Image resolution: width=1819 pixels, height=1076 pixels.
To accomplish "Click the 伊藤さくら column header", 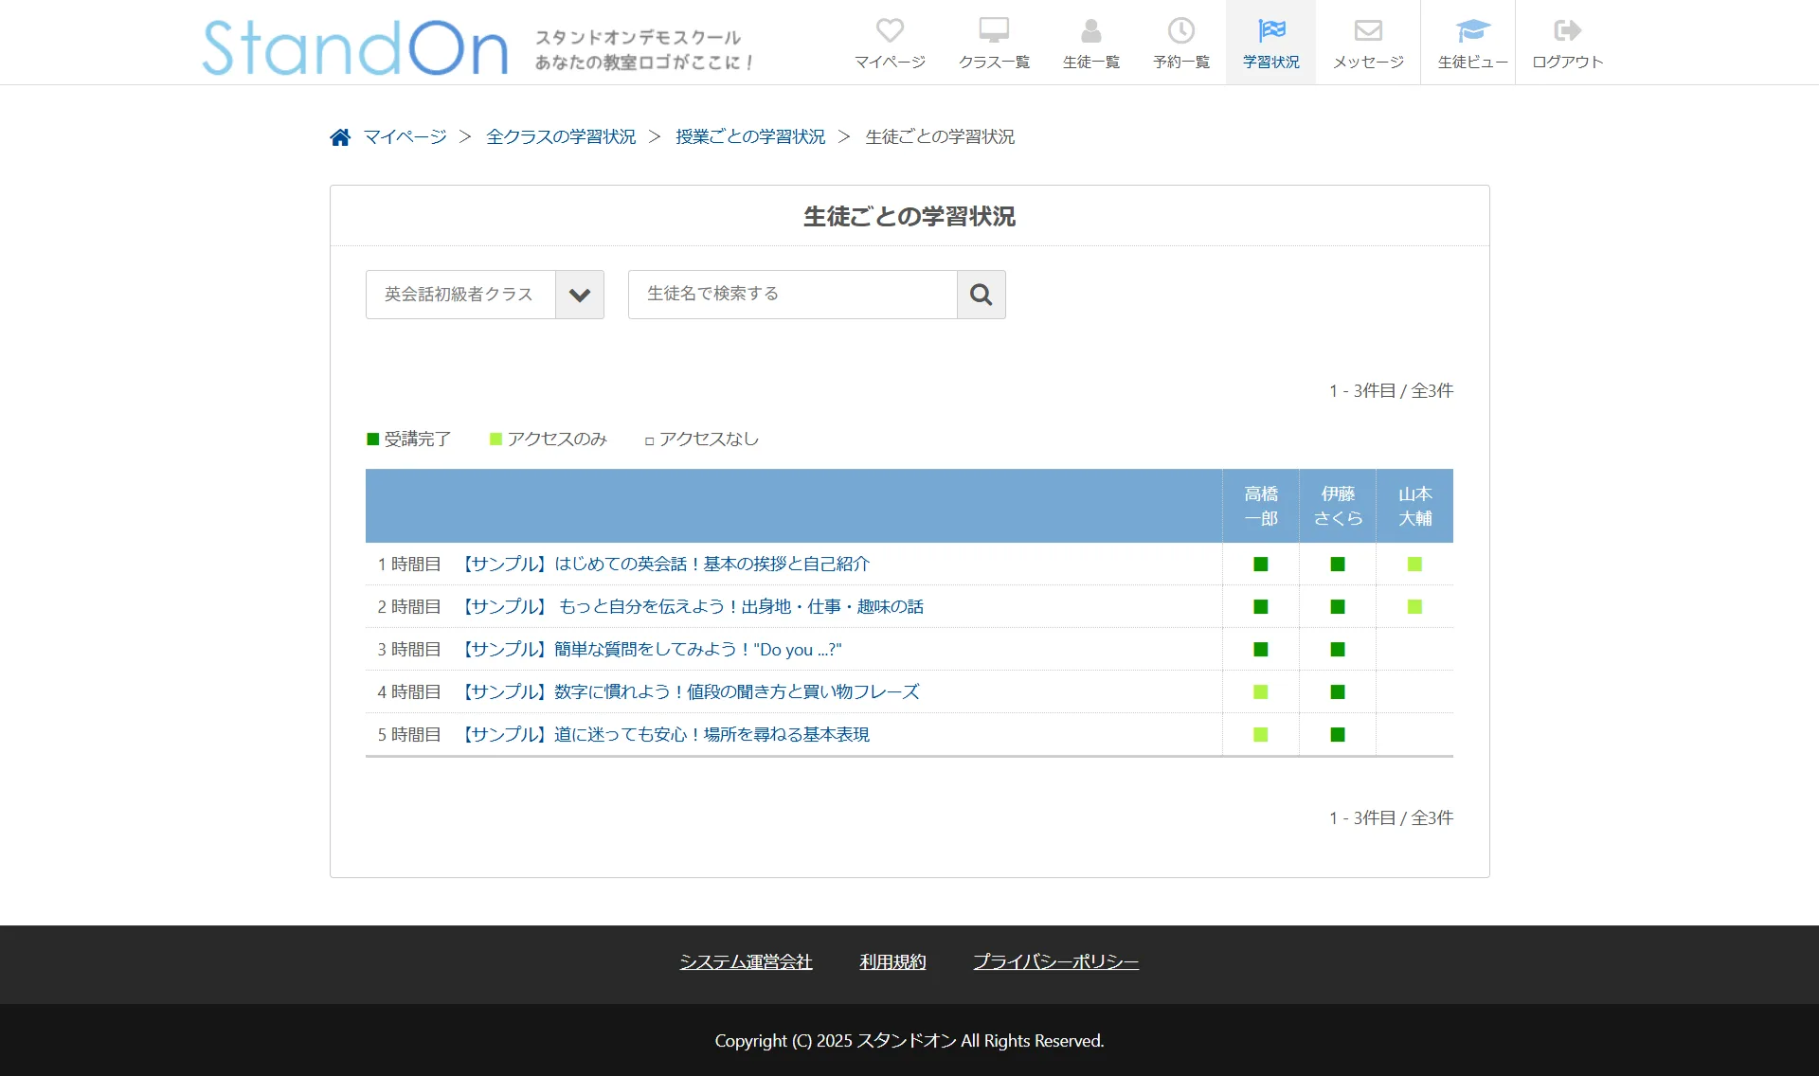I will pyautogui.click(x=1338, y=506).
